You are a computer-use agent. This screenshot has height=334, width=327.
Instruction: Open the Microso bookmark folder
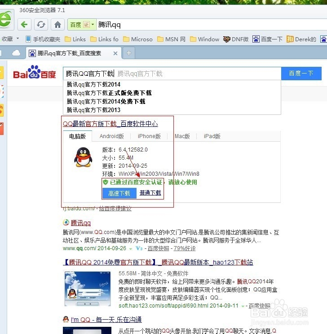138,39
